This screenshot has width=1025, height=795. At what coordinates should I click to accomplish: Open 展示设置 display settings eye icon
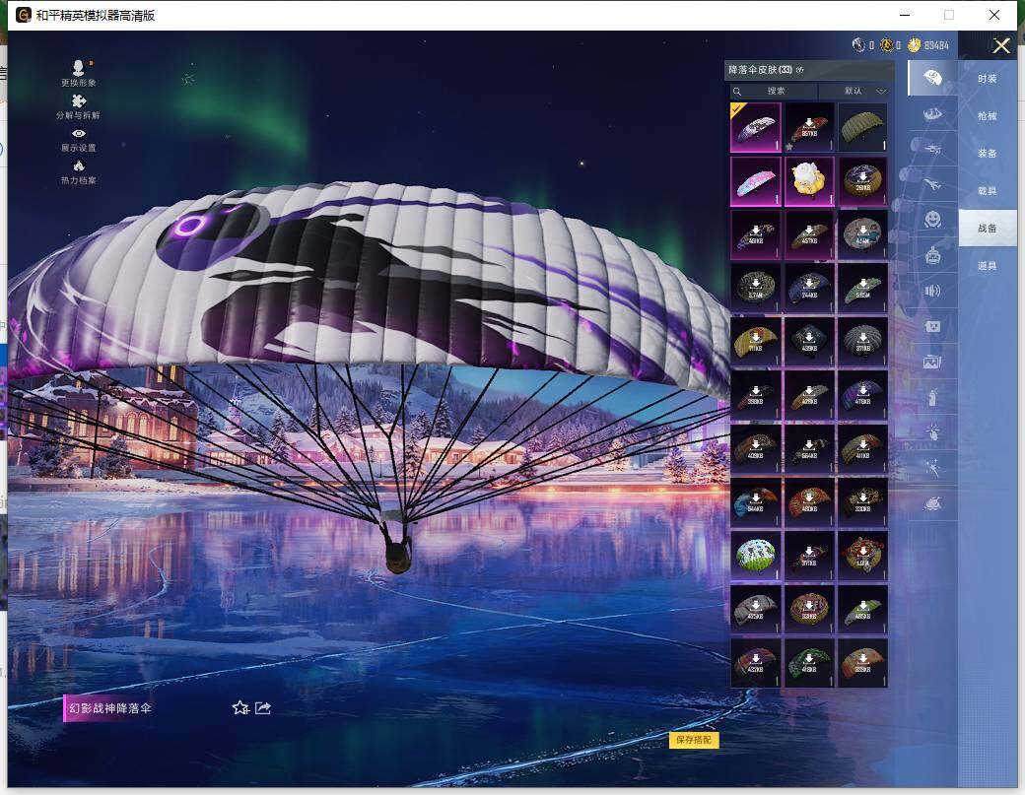pos(78,133)
